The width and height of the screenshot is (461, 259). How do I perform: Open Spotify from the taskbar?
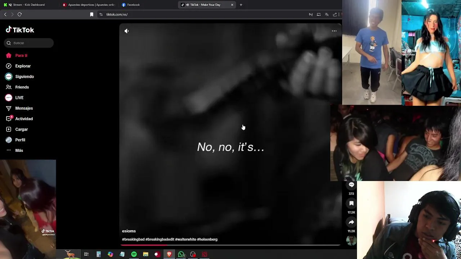134,254
